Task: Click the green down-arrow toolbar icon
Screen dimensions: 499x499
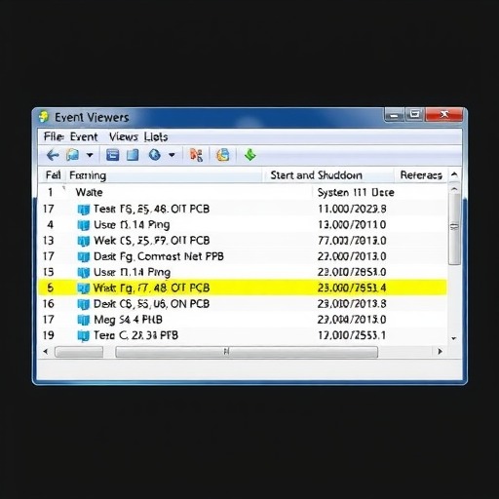Action: click(250, 155)
